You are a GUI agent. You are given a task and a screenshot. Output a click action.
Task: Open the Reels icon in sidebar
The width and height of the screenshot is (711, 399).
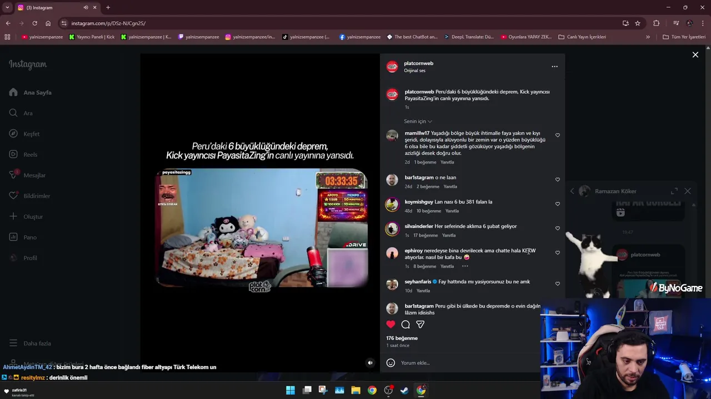[13, 155]
